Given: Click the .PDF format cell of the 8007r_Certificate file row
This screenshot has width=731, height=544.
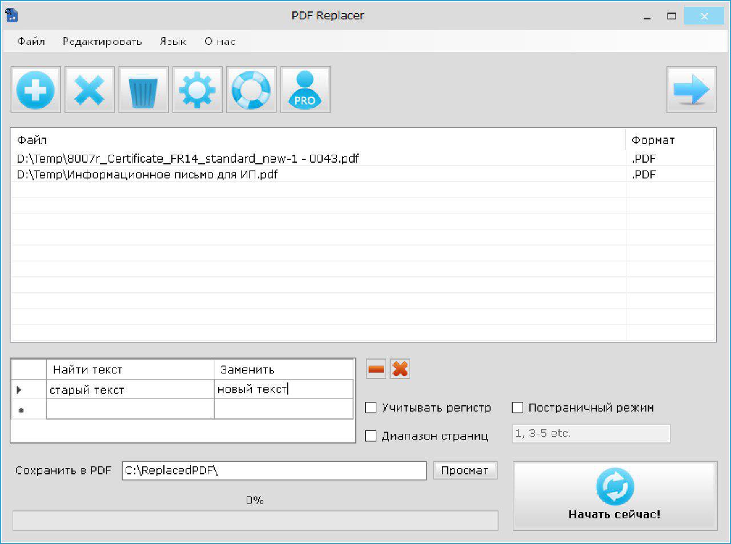Looking at the screenshot, I should click(670, 158).
